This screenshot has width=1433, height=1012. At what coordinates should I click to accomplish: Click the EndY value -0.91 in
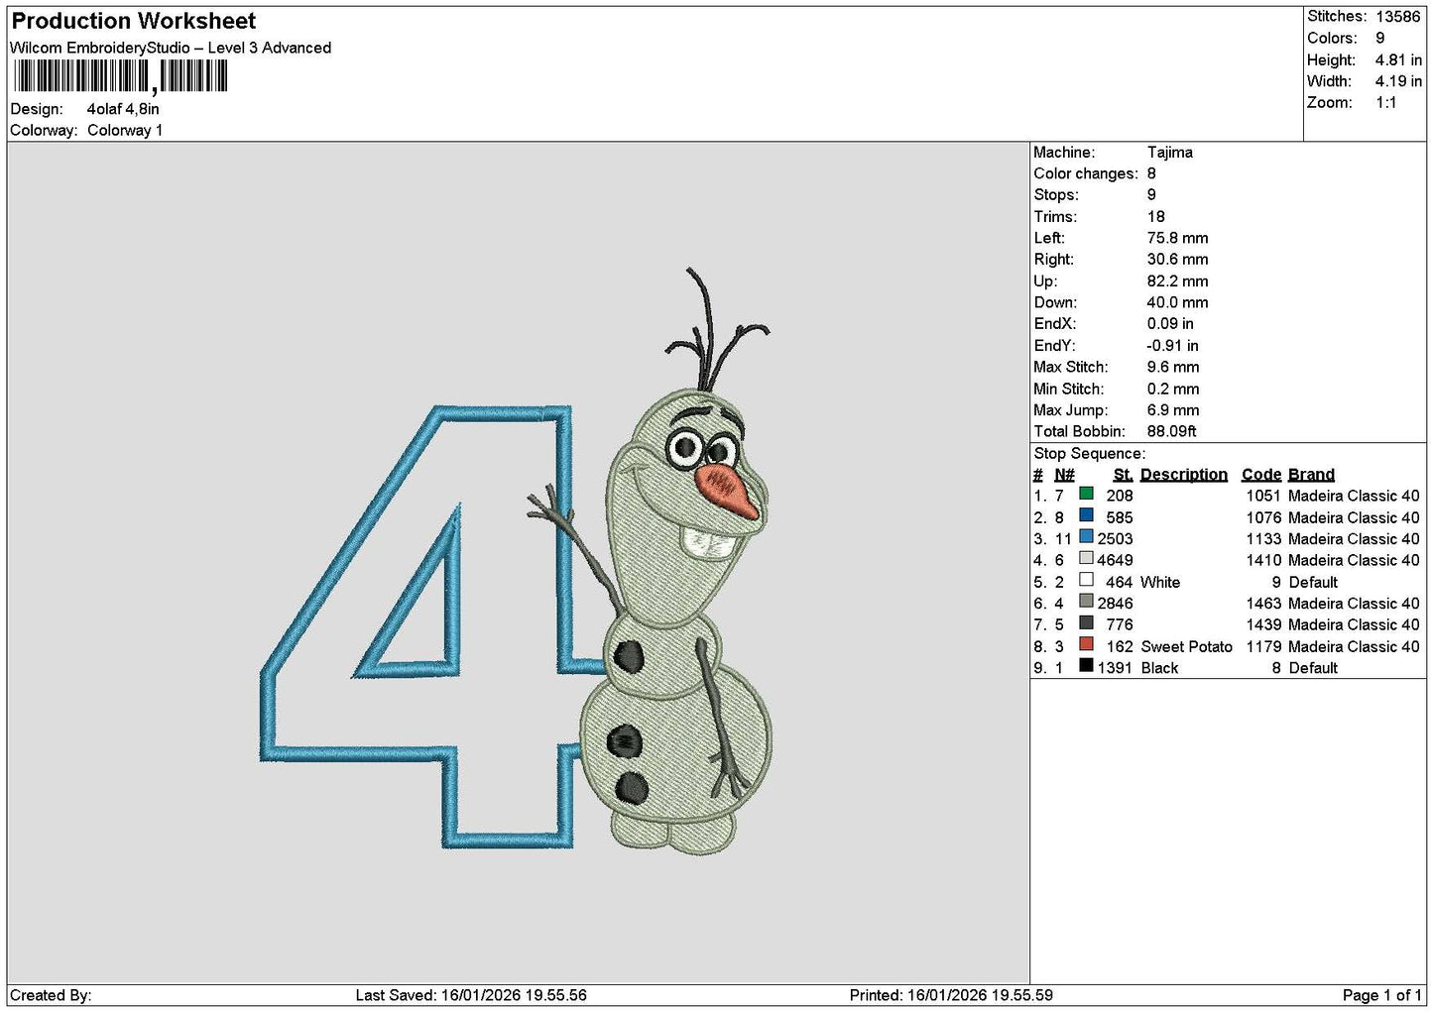click(1172, 346)
